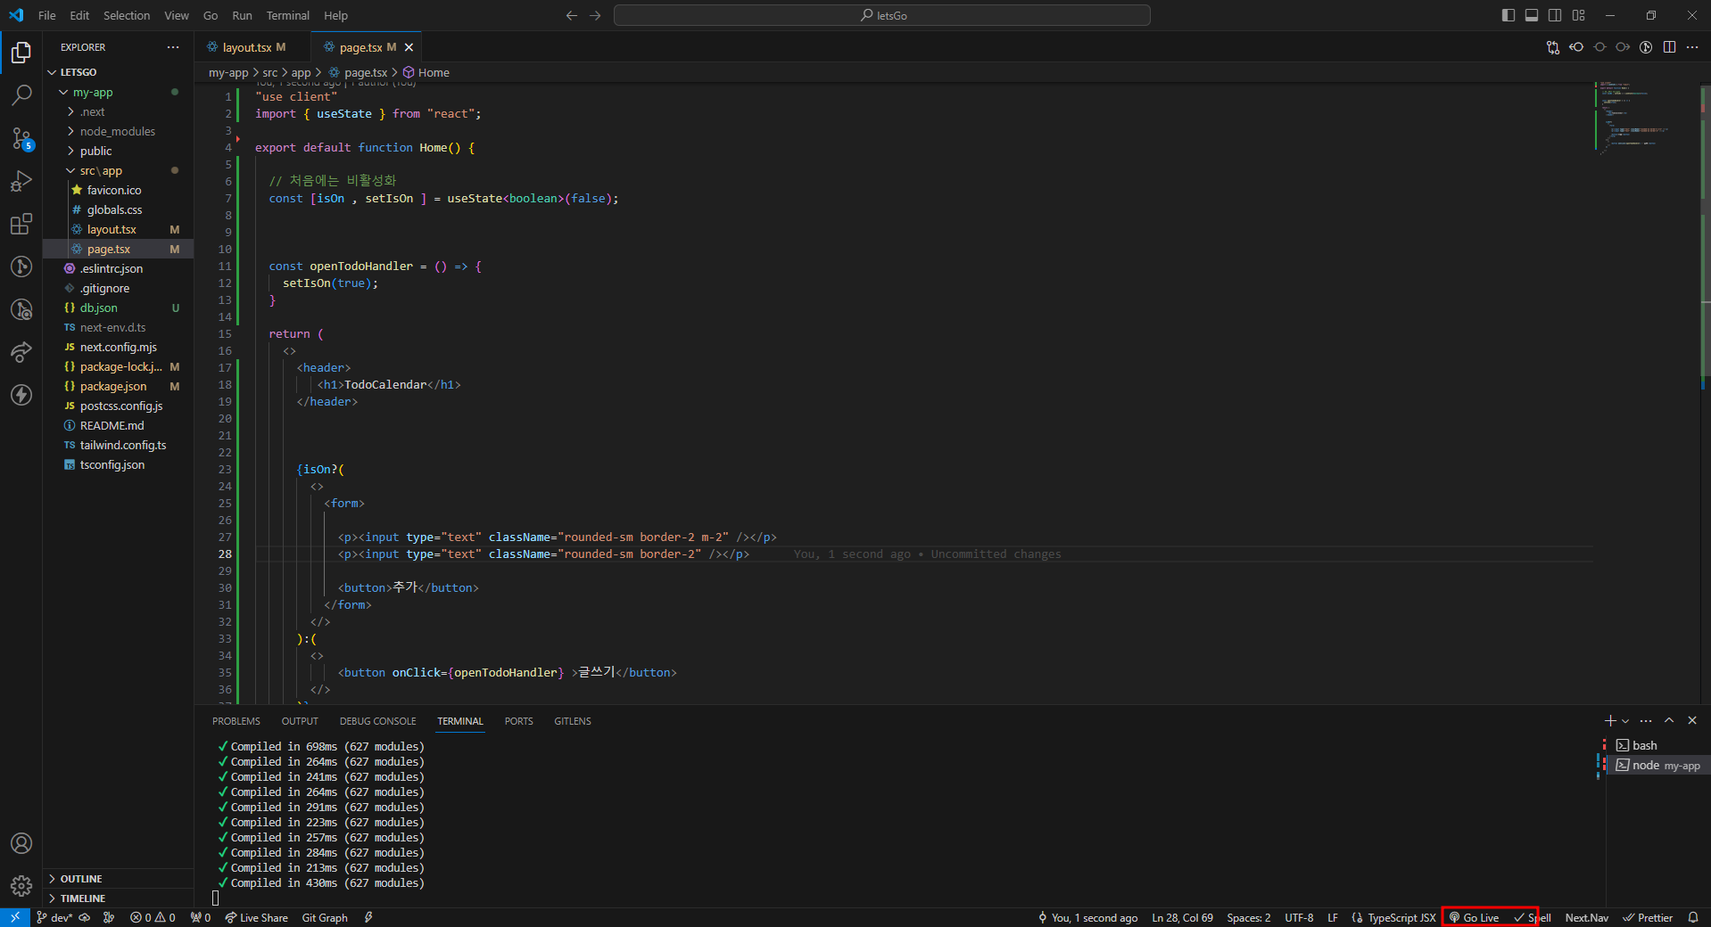
Task: Open the Run and Debug view
Action: 21,181
